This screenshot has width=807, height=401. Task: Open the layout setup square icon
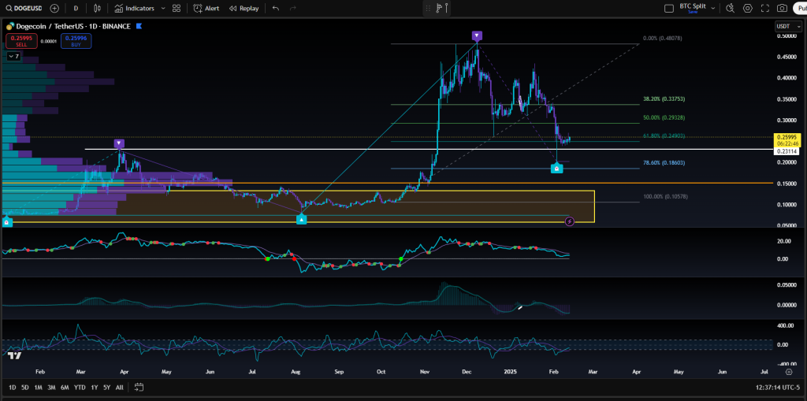click(669, 8)
